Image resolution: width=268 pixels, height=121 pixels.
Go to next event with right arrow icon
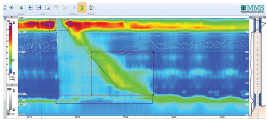point(39,7)
